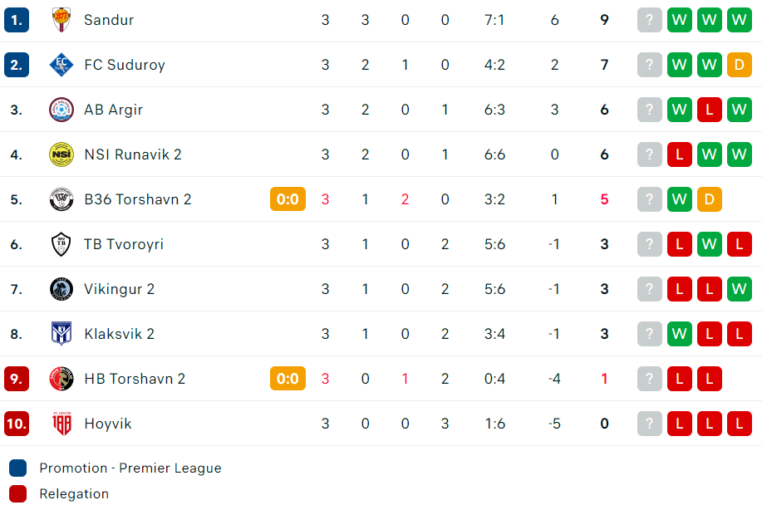
Task: Open live score 0:0 for HB Torshavn 2
Action: click(x=288, y=379)
